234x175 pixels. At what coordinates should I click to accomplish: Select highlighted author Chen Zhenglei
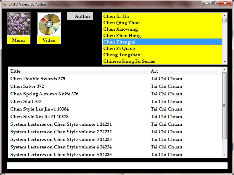(x=162, y=42)
